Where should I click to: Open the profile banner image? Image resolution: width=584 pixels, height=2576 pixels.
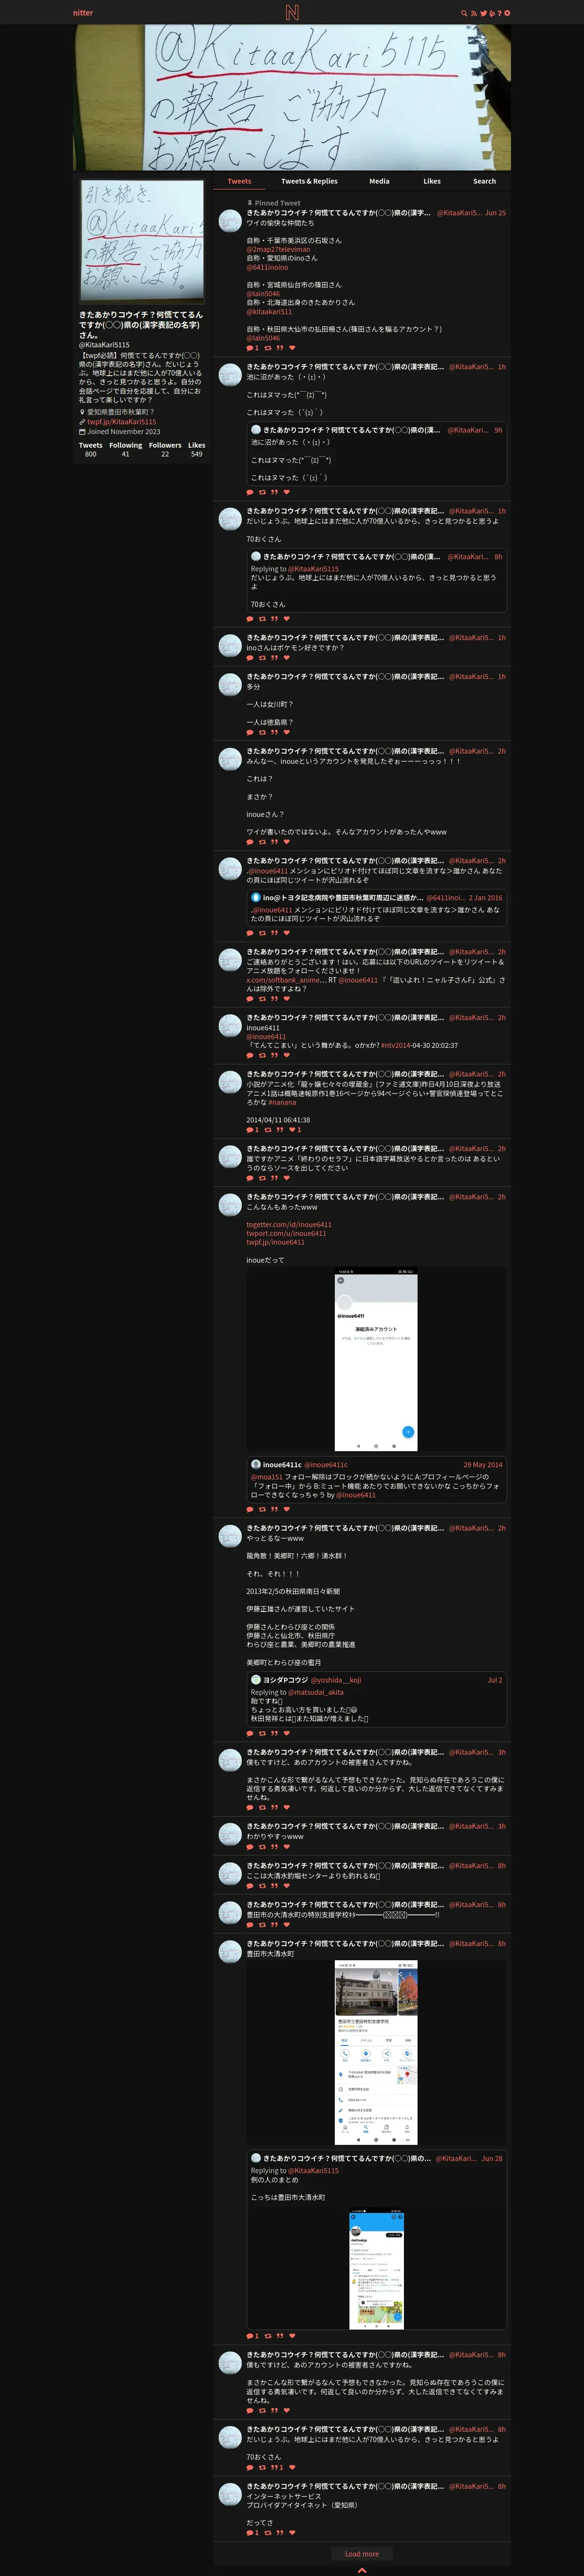[292, 97]
